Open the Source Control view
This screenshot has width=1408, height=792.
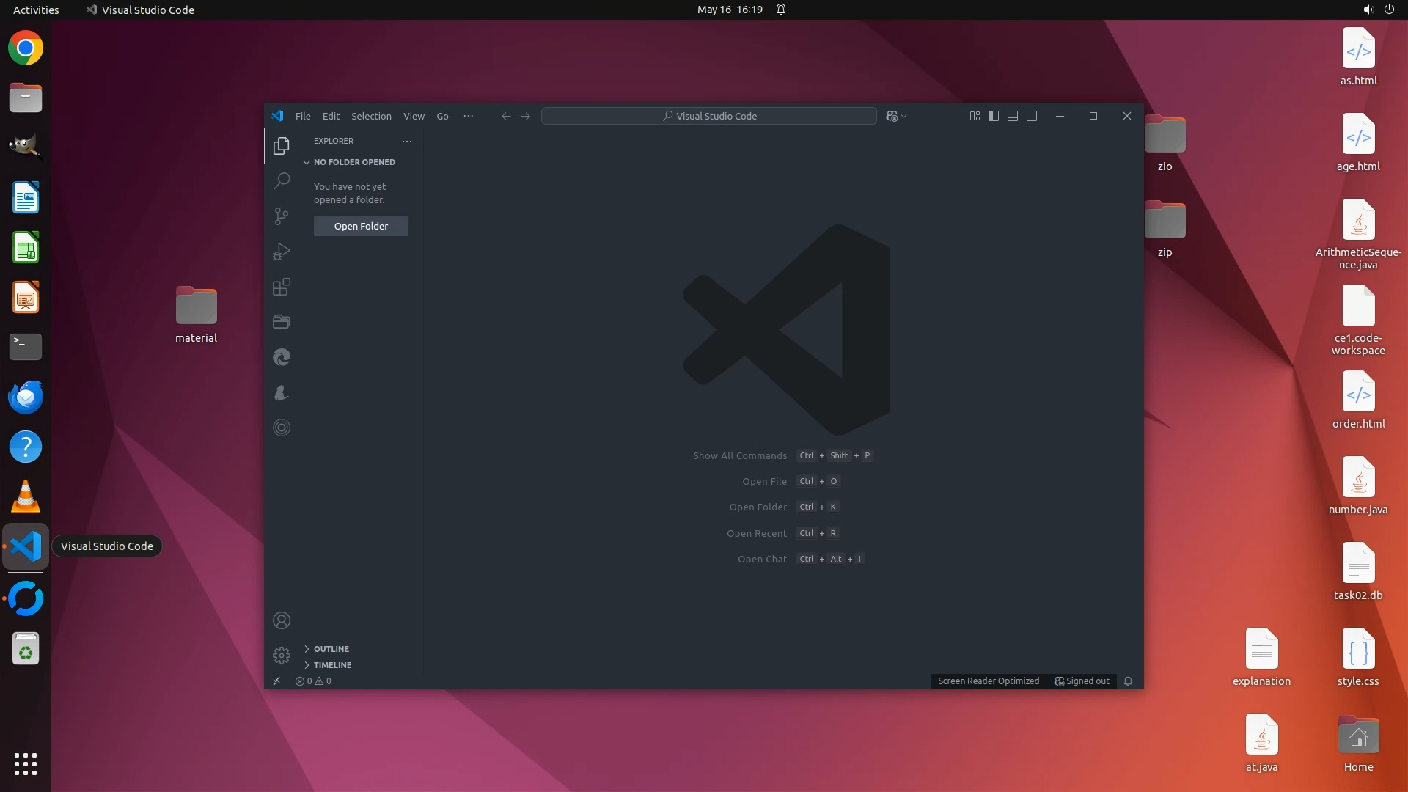[282, 216]
